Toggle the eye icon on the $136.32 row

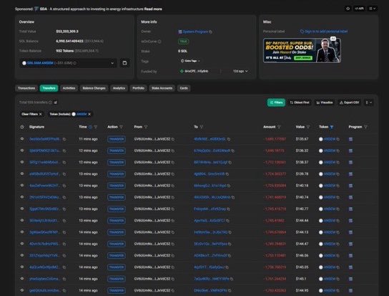[x=22, y=151]
